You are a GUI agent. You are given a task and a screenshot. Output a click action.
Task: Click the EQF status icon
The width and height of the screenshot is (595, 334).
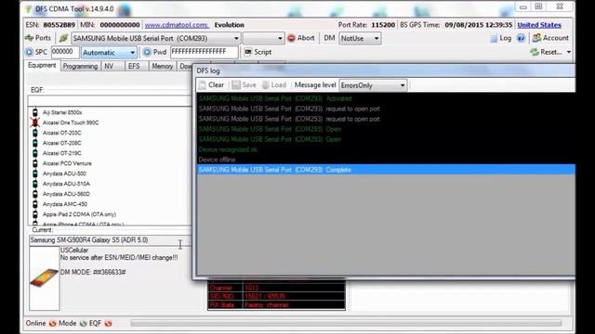(108, 324)
